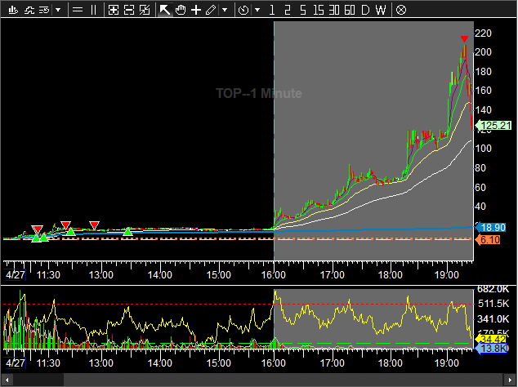Switch to 1 minute interval
The image size is (518, 387).
272,11
